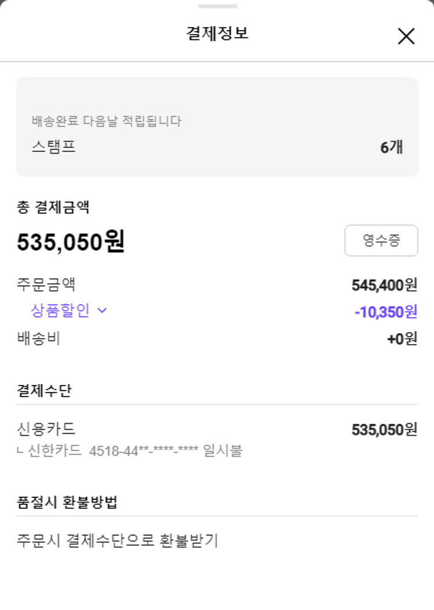Screen dimensions: 434x610
Task: Click the 545,400원 order amount
Action: 384,284
